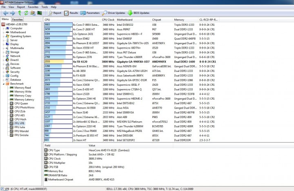Check for Driver Updates
This screenshot has width=294, height=191.
(114, 13)
